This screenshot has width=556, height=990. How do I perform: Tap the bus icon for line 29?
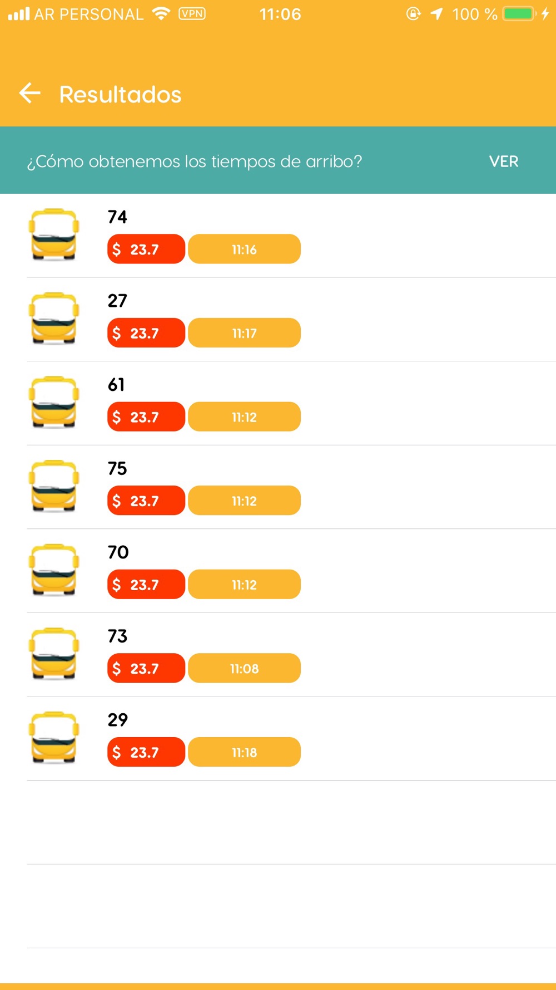pos(53,738)
